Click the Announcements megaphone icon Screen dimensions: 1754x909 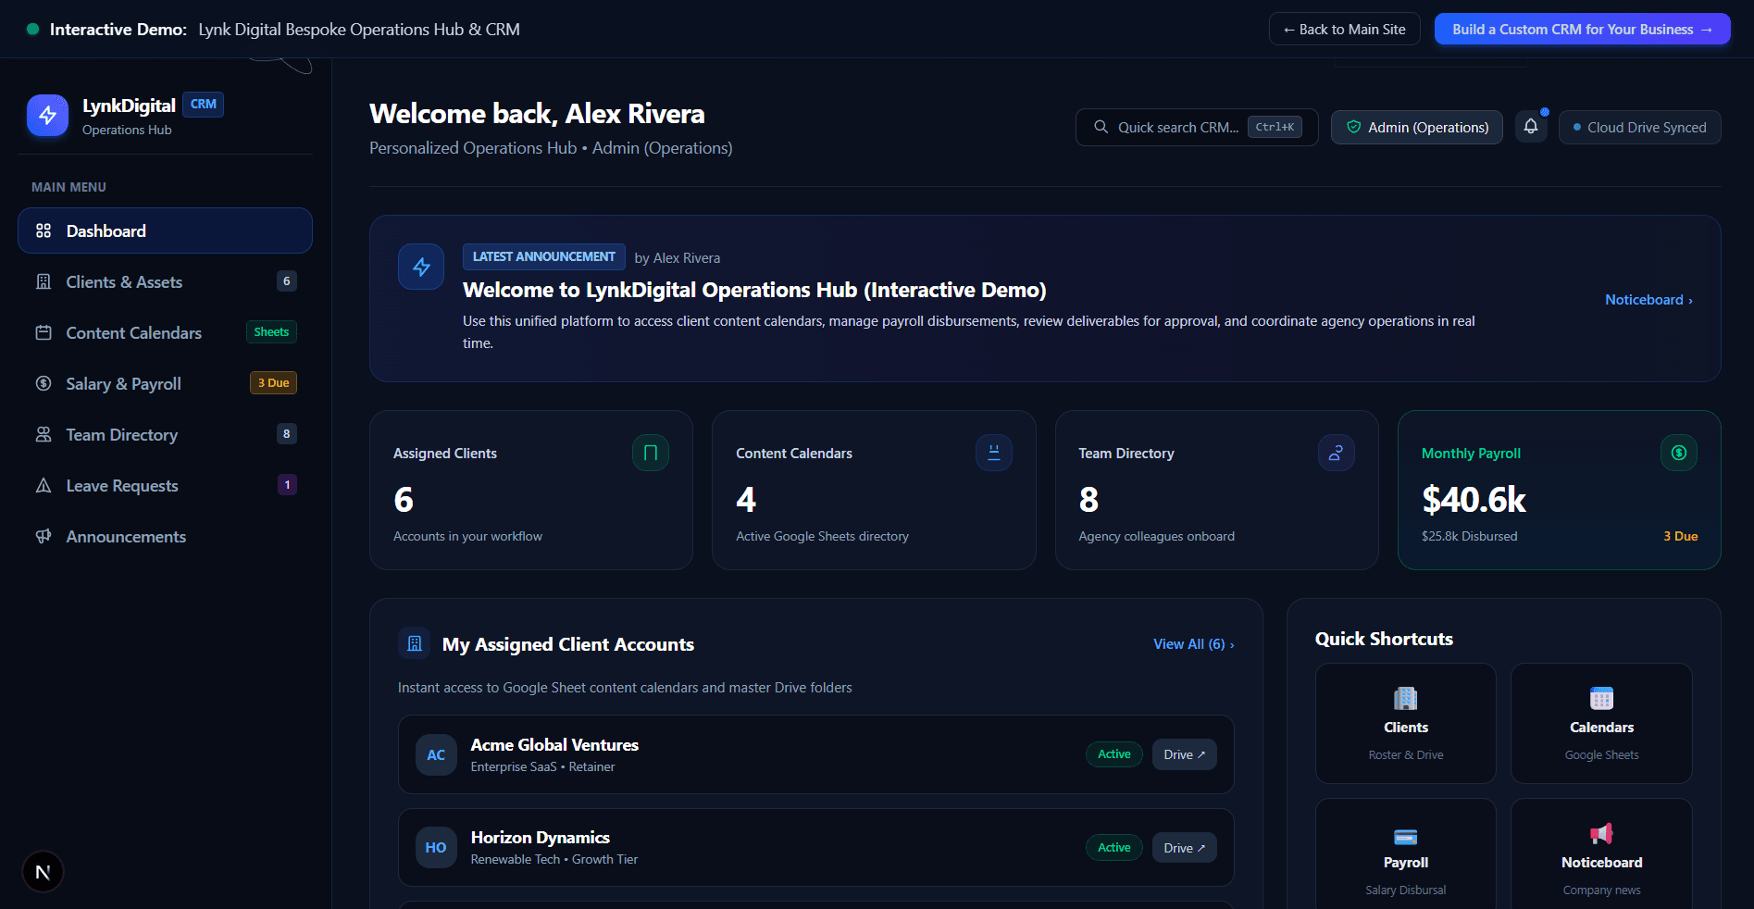click(x=44, y=536)
